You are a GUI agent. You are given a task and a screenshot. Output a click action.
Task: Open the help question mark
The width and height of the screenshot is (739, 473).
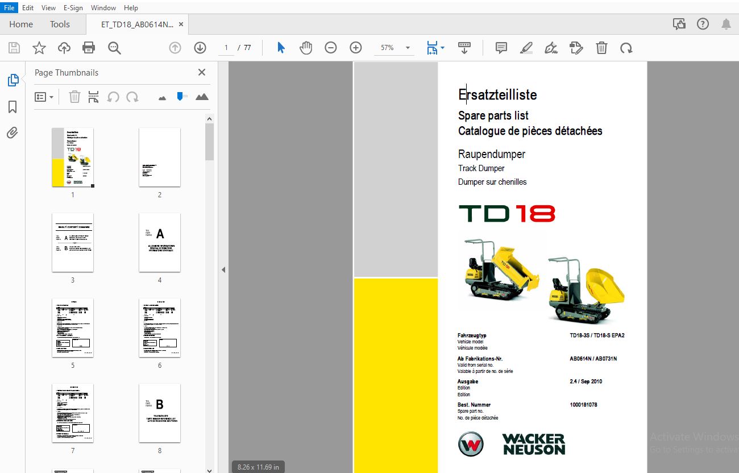[703, 24]
